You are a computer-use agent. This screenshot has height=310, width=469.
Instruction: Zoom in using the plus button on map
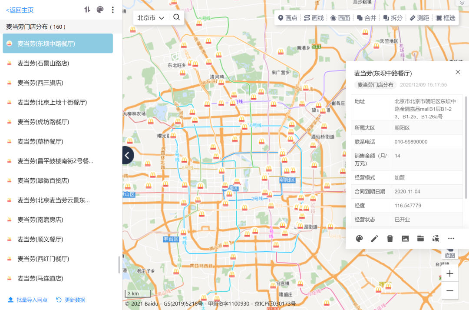pos(450,273)
